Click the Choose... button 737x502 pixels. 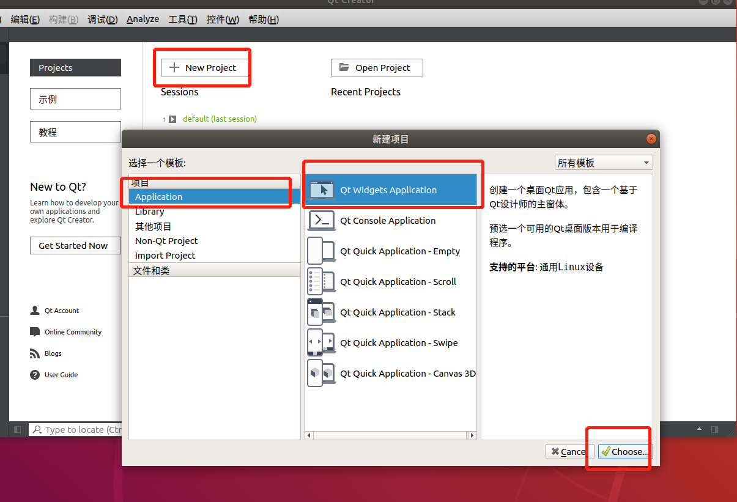pyautogui.click(x=625, y=452)
